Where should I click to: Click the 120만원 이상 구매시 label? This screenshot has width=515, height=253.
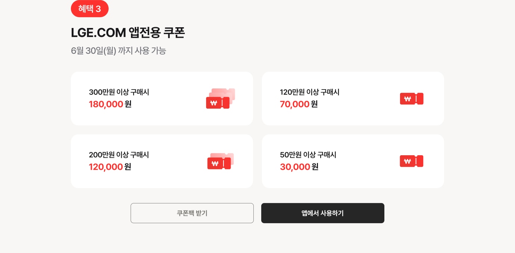(x=310, y=92)
